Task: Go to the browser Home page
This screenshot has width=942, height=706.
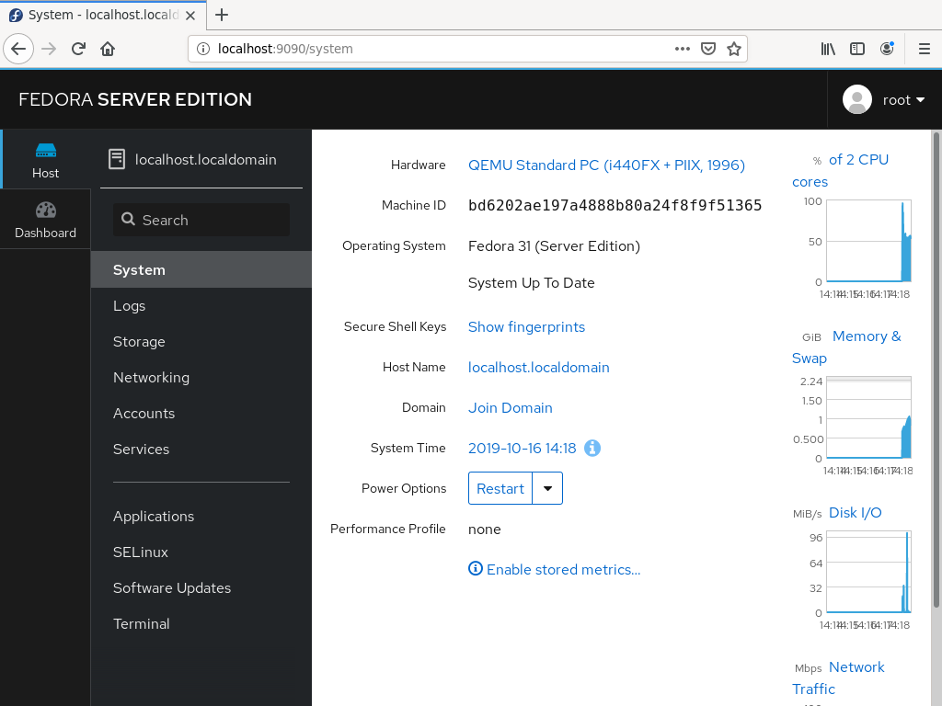Action: click(108, 49)
